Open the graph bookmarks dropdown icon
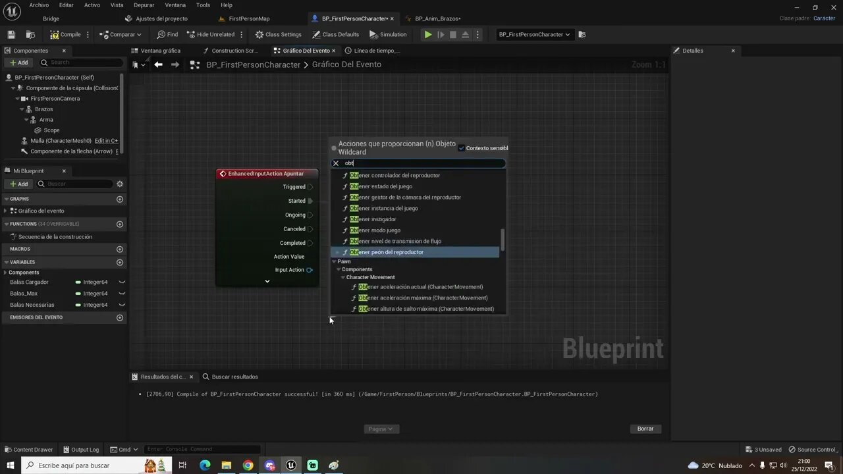843x474 pixels. click(138, 65)
